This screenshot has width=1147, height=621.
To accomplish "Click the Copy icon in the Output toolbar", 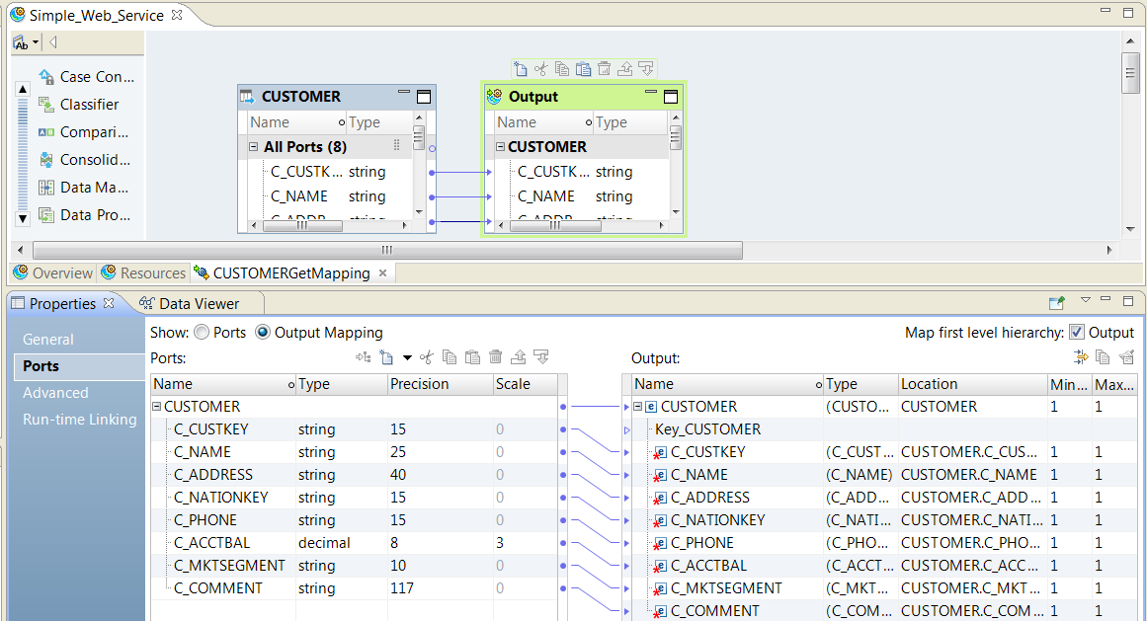I will (1104, 357).
